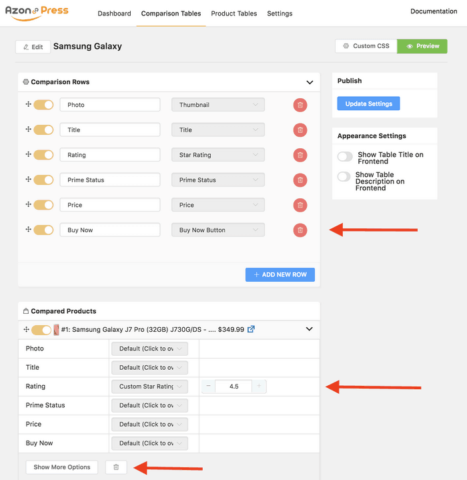Click ADD NEW ROW button
Screen dimensions: 467x480
[x=280, y=274]
